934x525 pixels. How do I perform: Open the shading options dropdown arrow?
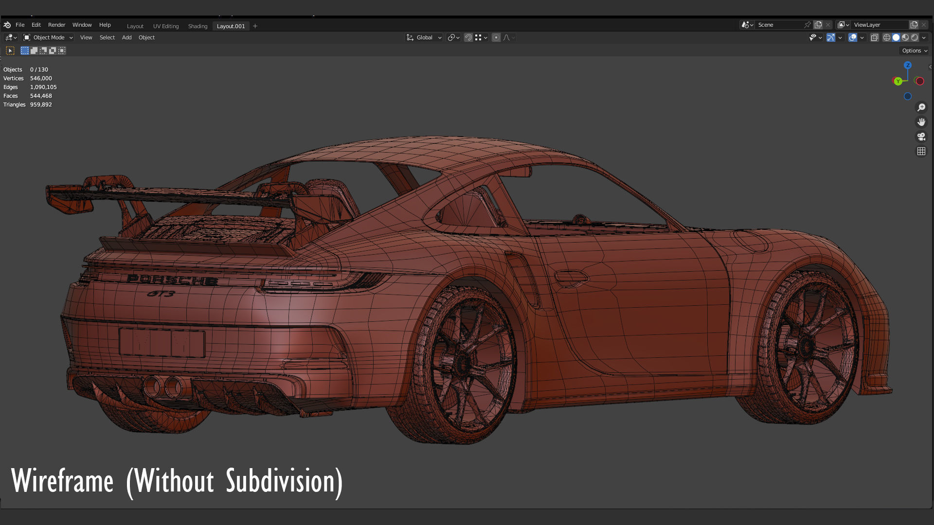pos(924,37)
